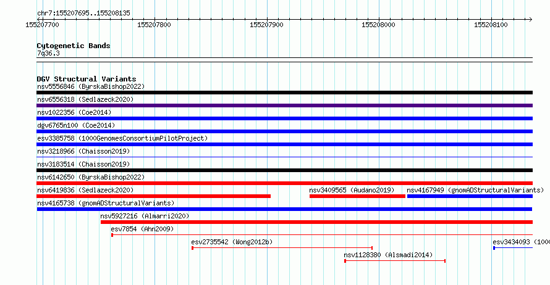Viewport: 550px width, 285px height.
Task: Click ruler position 155207700
Action: pyautogui.click(x=43, y=25)
